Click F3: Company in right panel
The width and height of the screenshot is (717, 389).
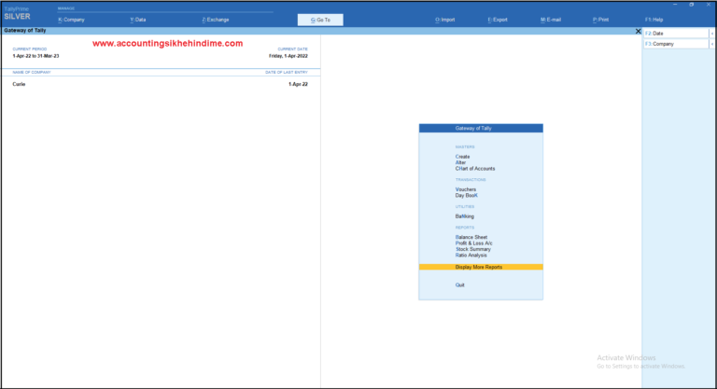(x=674, y=44)
